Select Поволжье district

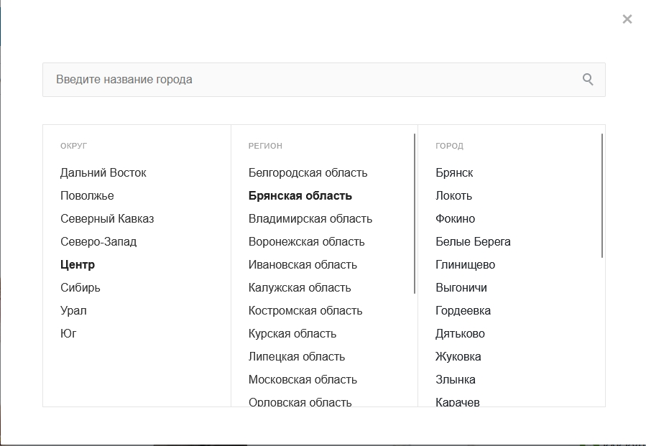87,195
